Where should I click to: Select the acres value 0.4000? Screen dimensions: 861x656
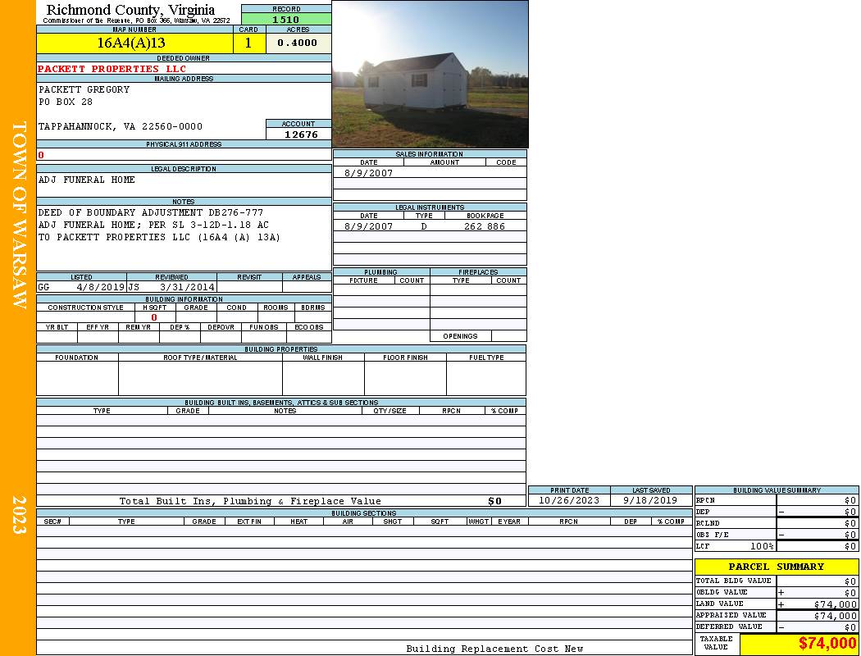click(x=298, y=43)
